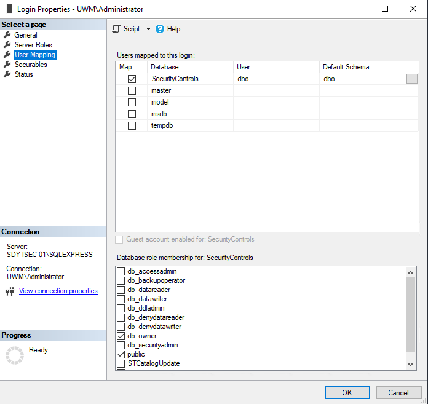Viewport: 428px width, 404px height.
Task: Click the Help question mark icon
Action: [160, 29]
